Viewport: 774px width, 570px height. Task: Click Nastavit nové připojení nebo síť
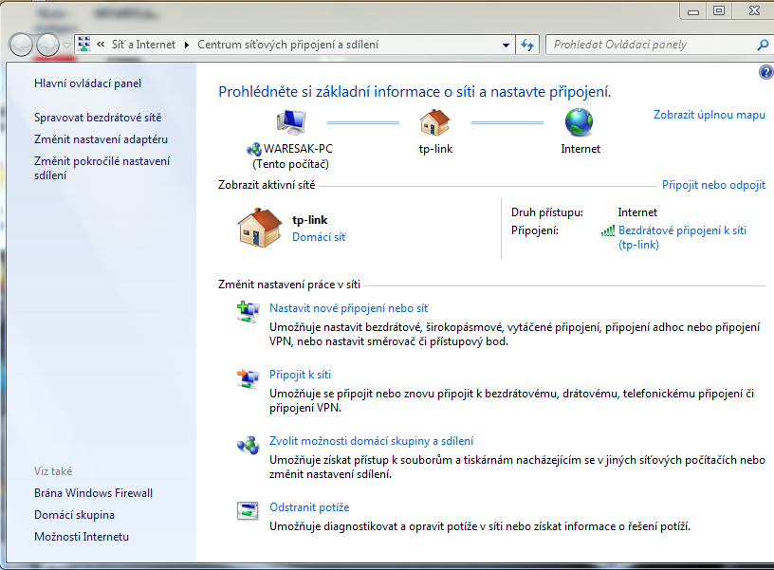coord(348,308)
